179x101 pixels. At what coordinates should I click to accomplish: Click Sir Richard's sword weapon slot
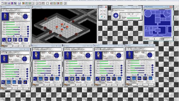click(x=4, y=40)
